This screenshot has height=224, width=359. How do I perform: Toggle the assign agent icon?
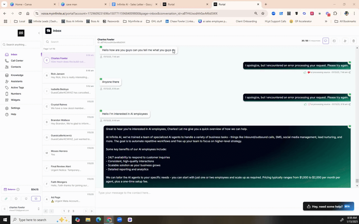coord(345,41)
